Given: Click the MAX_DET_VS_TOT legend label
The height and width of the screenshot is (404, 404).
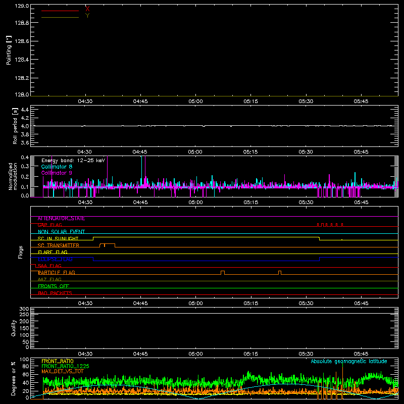Looking at the screenshot, I should coord(63,371).
